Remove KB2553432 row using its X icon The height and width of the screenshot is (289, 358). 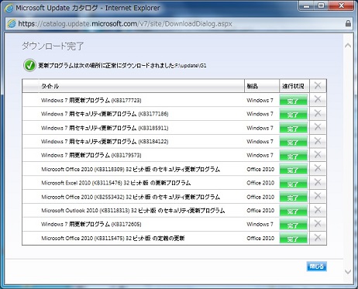click(x=318, y=196)
